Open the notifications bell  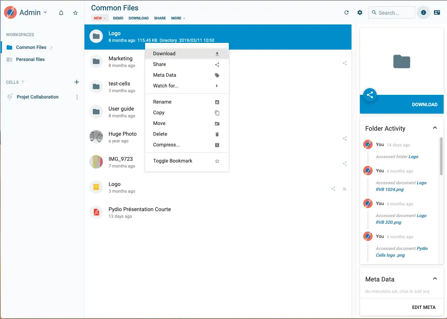point(61,13)
